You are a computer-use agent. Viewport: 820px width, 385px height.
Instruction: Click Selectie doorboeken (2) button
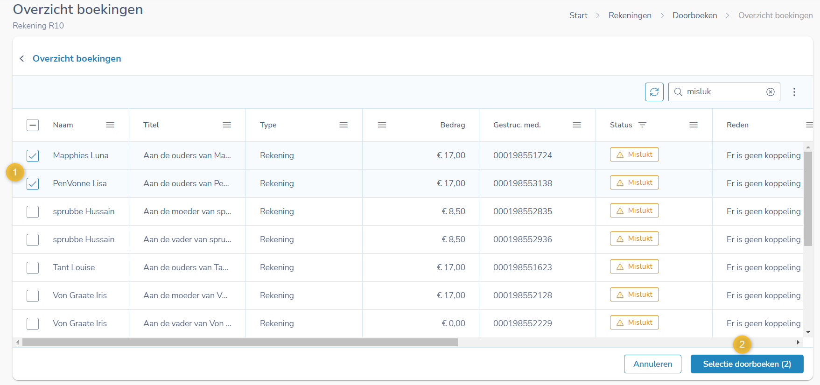(747, 364)
